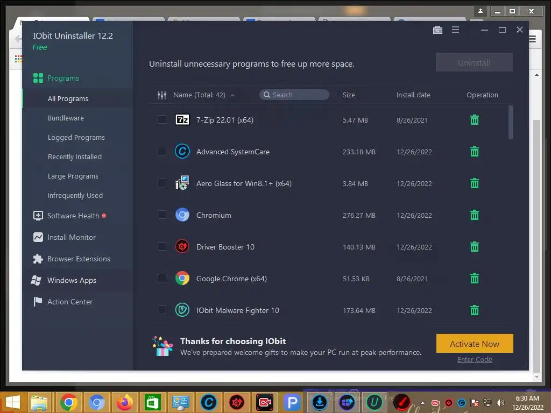This screenshot has height=413, width=551.
Task: Open Action Center section
Action: point(70,302)
